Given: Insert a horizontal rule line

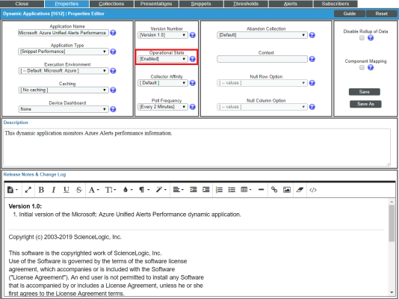Looking at the screenshot, I should 261,190.
